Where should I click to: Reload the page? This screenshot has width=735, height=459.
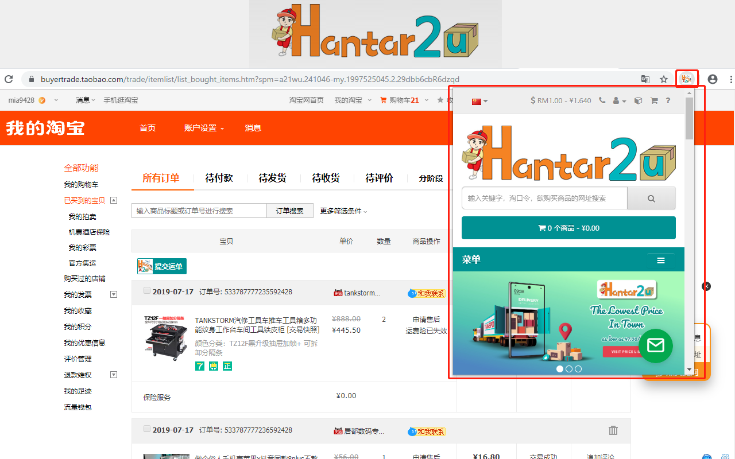point(9,79)
